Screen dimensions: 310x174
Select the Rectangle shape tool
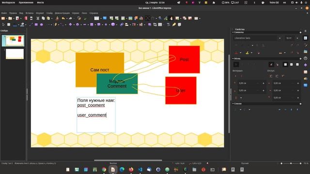coord(36,25)
